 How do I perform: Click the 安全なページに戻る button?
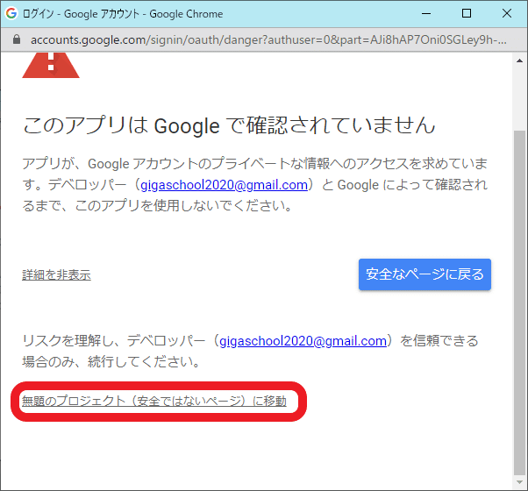click(x=425, y=274)
